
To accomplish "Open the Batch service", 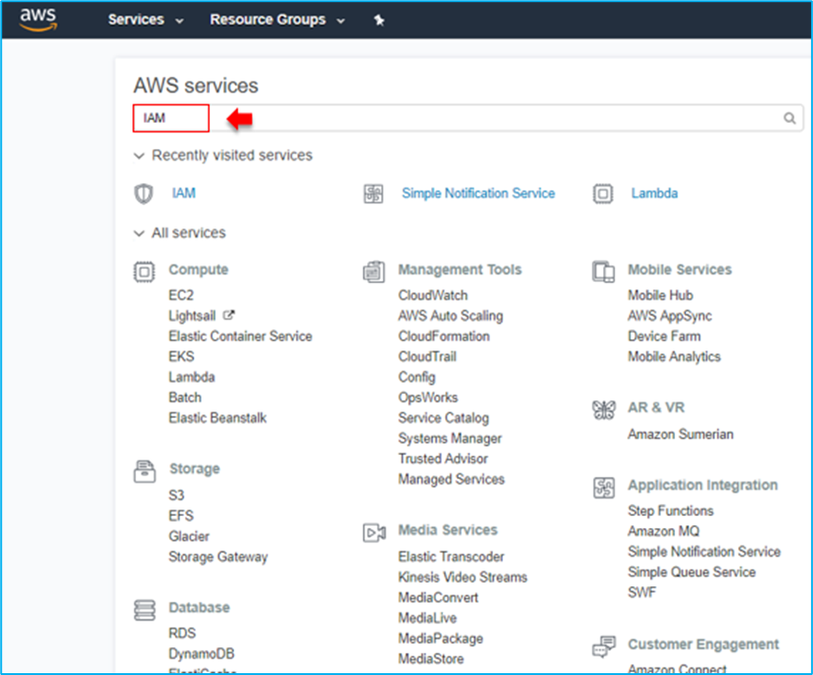I will click(x=185, y=398).
